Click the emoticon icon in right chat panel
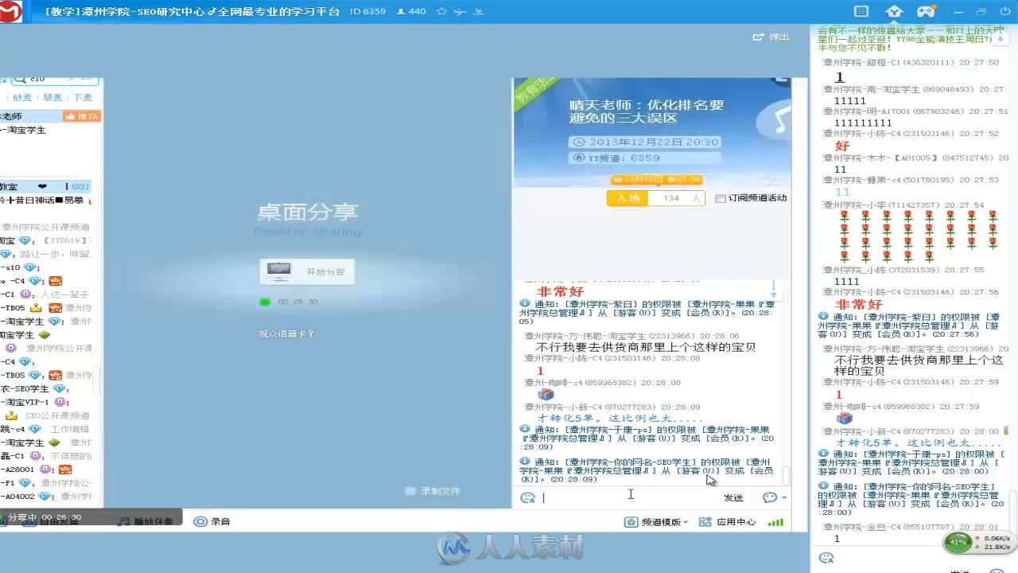 pos(826,559)
